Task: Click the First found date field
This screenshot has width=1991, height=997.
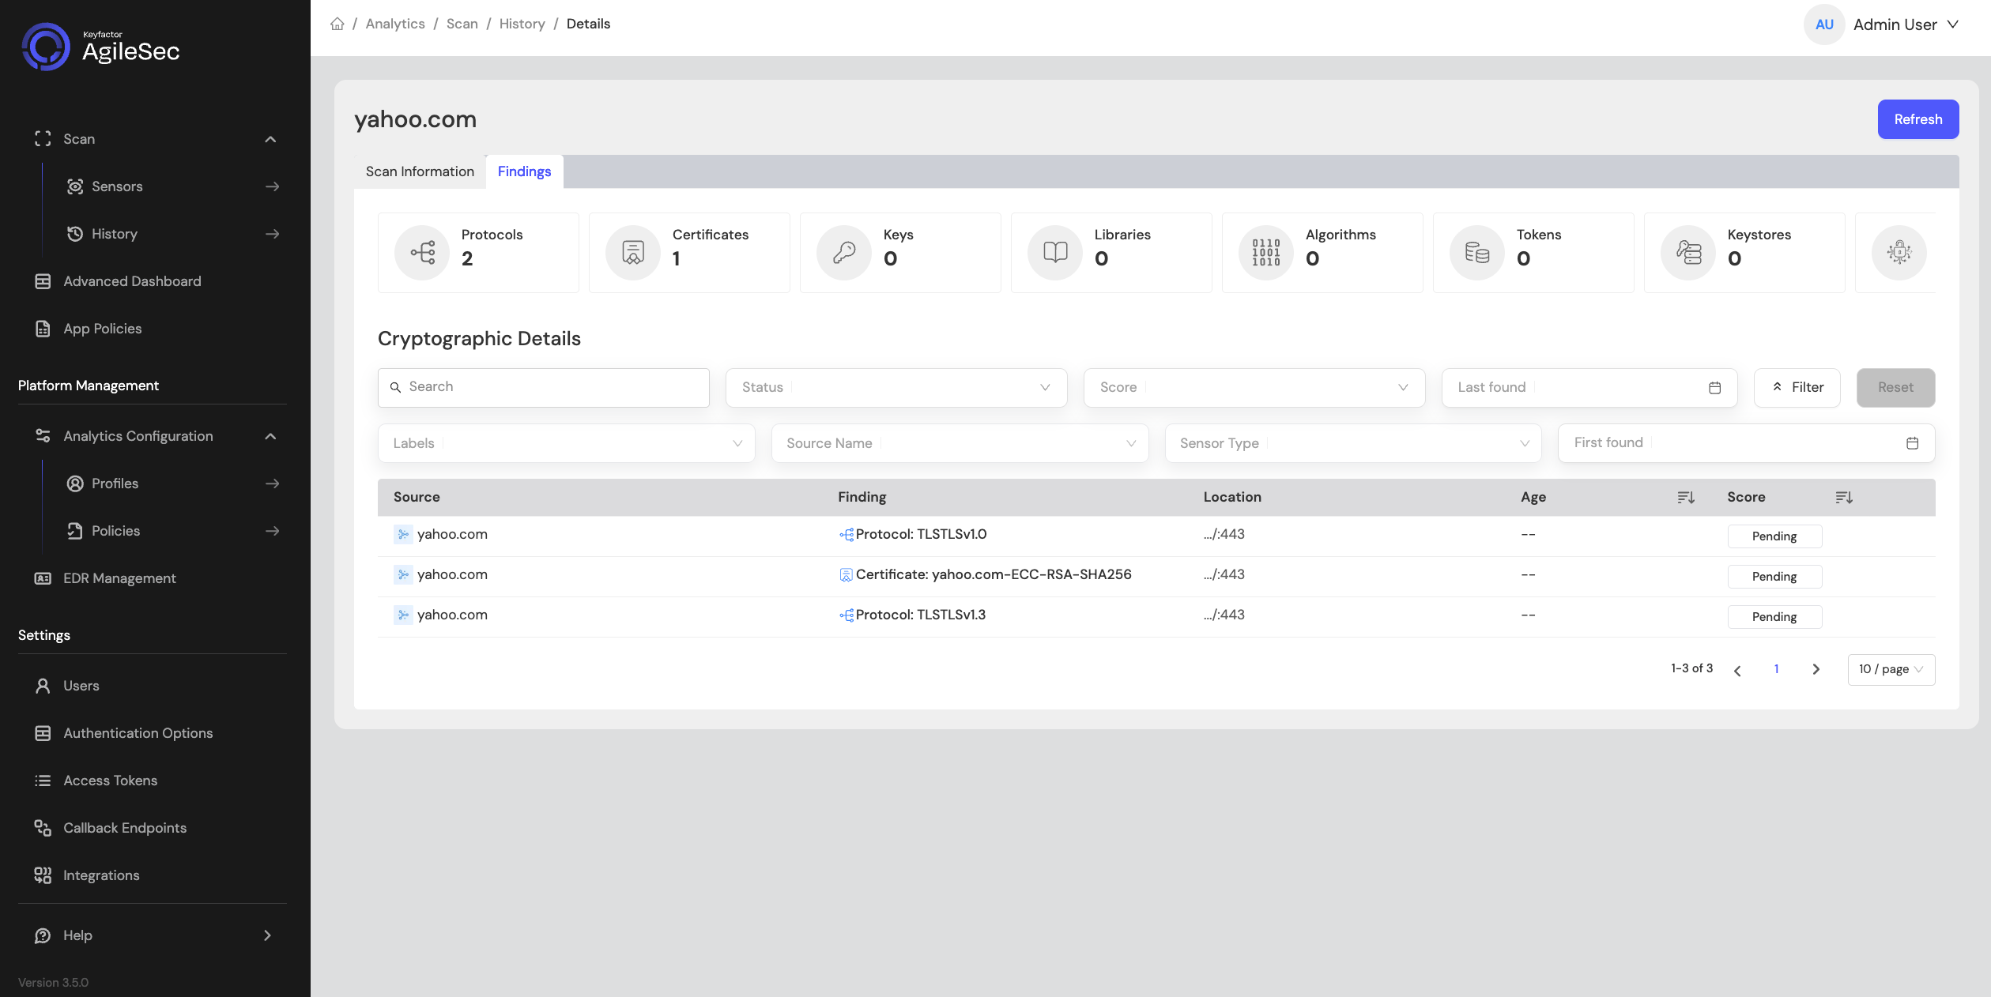Action: 1747,443
